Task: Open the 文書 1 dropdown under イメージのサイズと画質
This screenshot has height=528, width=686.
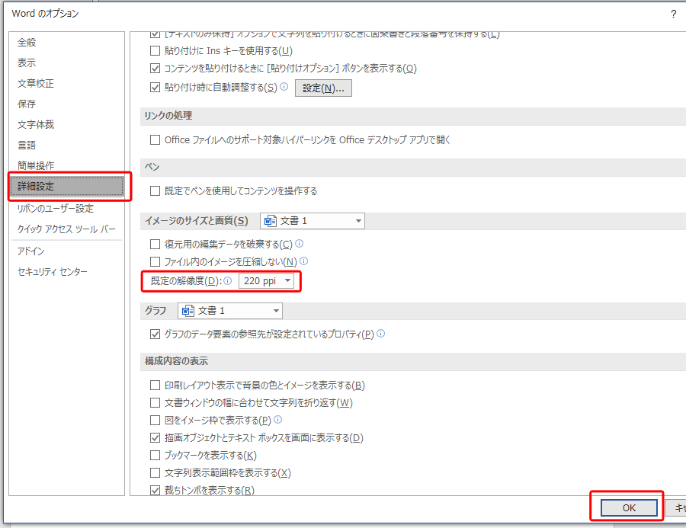Action: pos(357,220)
